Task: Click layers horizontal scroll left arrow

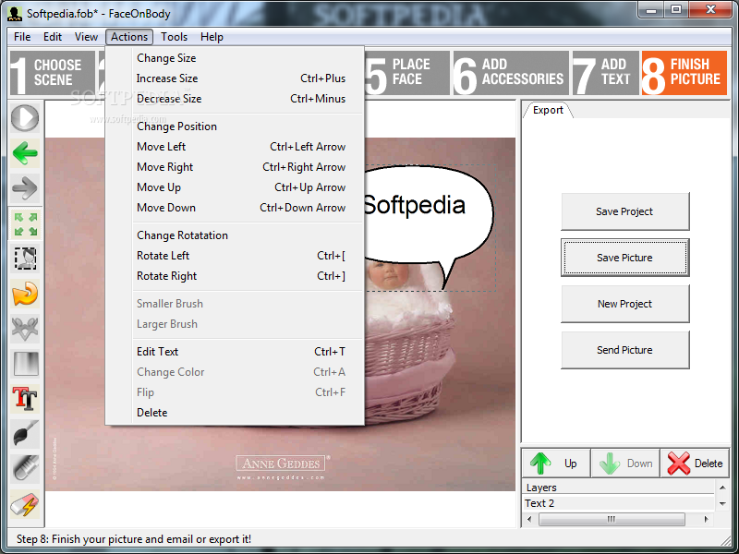Action: click(529, 519)
